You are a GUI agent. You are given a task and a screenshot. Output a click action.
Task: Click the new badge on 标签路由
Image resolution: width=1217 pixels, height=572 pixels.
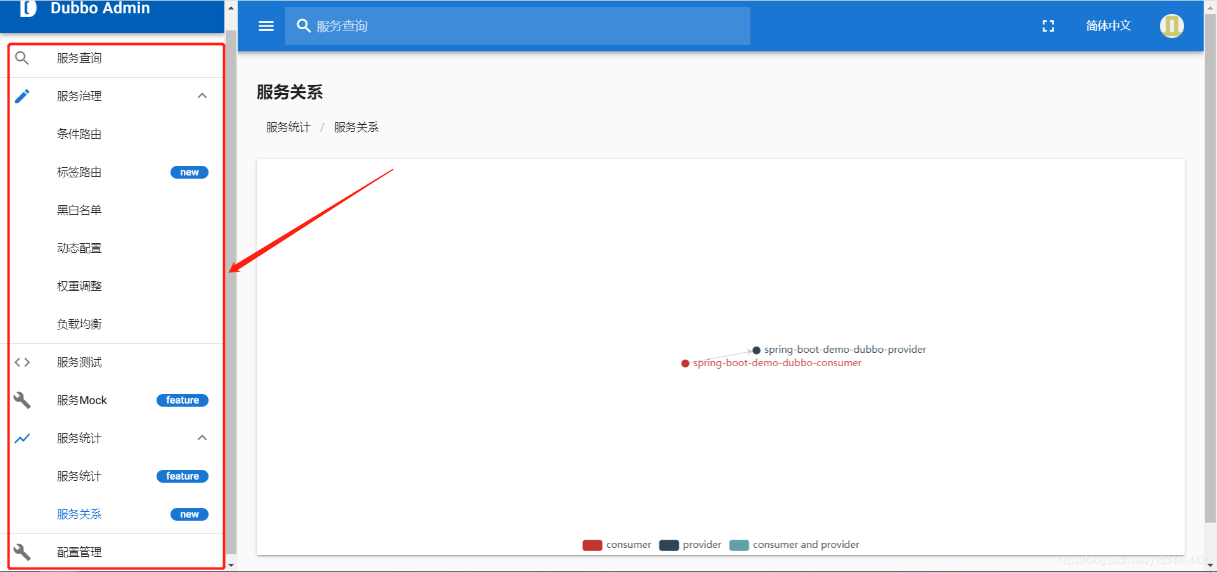[x=190, y=172]
